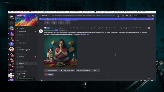Viewport: 164px width, 92px height.
Task: Click the search field Поиск
Action: pos(140,16)
